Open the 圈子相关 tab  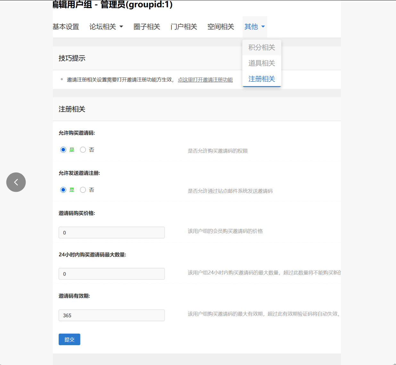pos(147,27)
